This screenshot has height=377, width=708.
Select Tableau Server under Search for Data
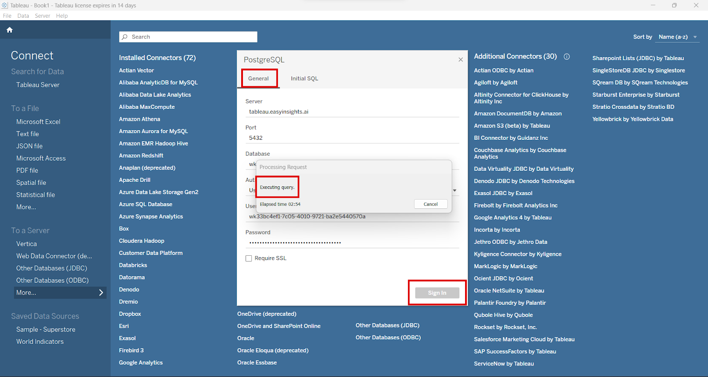pyautogui.click(x=38, y=85)
